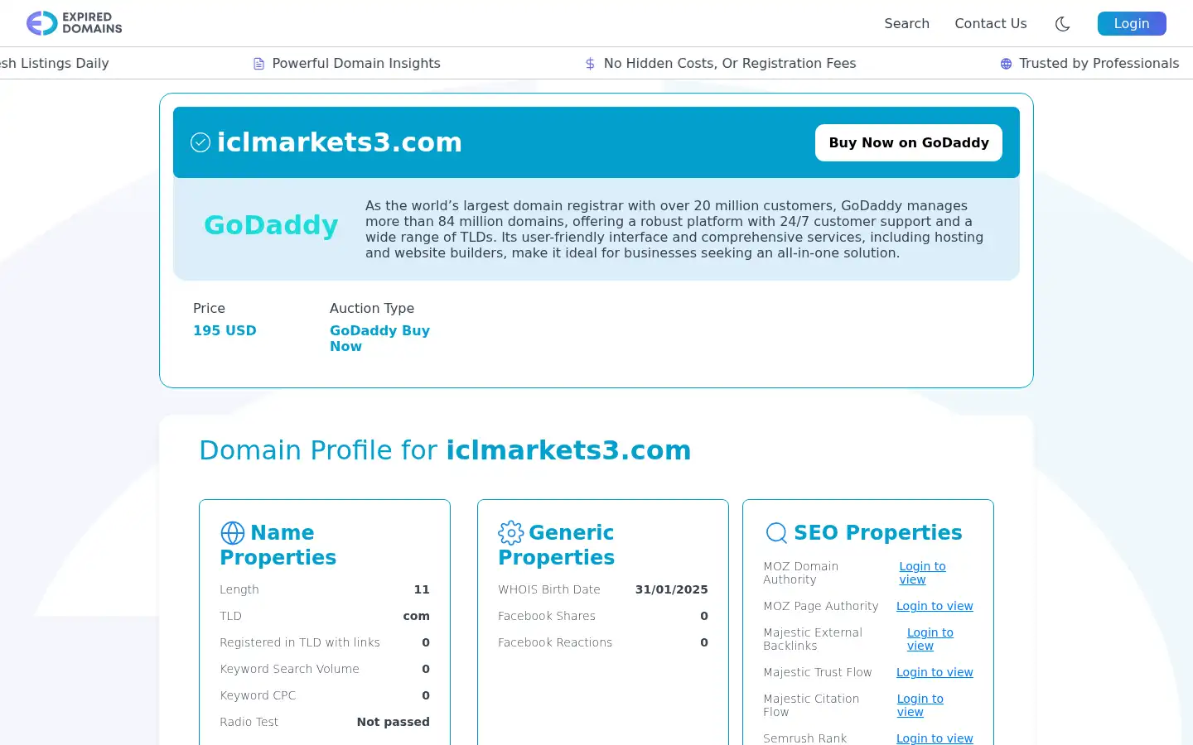Click the Registered in TLD with links label

300,642
